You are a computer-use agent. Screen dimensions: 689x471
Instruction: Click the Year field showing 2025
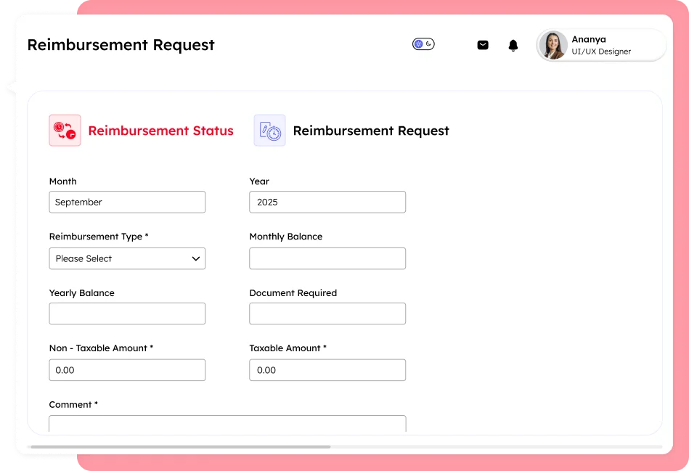327,202
